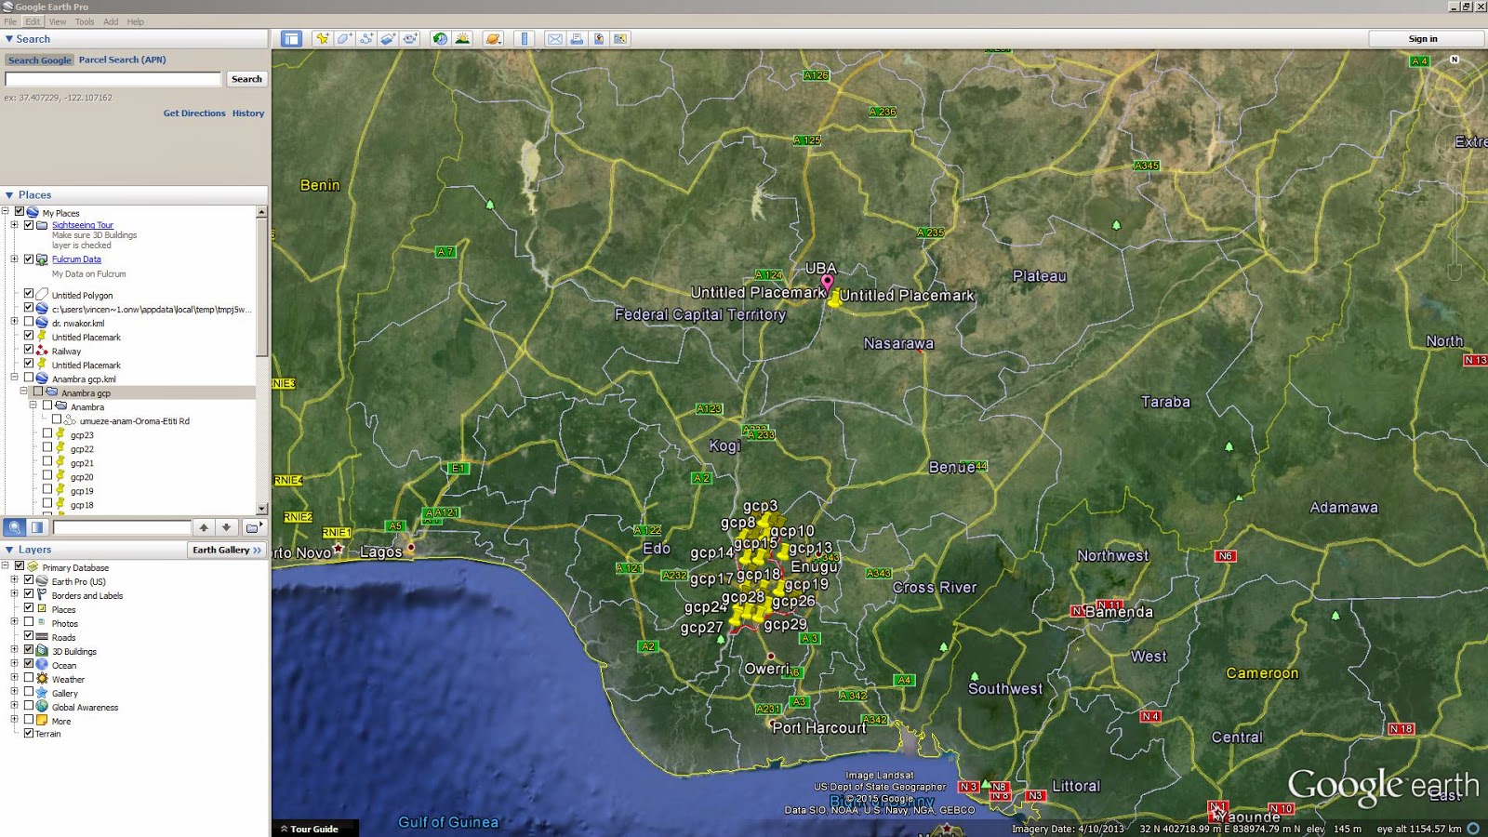Click the add folder icon in Places
This screenshot has height=837, width=1488.
coord(253,527)
